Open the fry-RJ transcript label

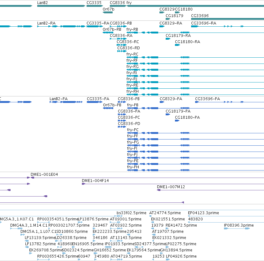pos(132,79)
